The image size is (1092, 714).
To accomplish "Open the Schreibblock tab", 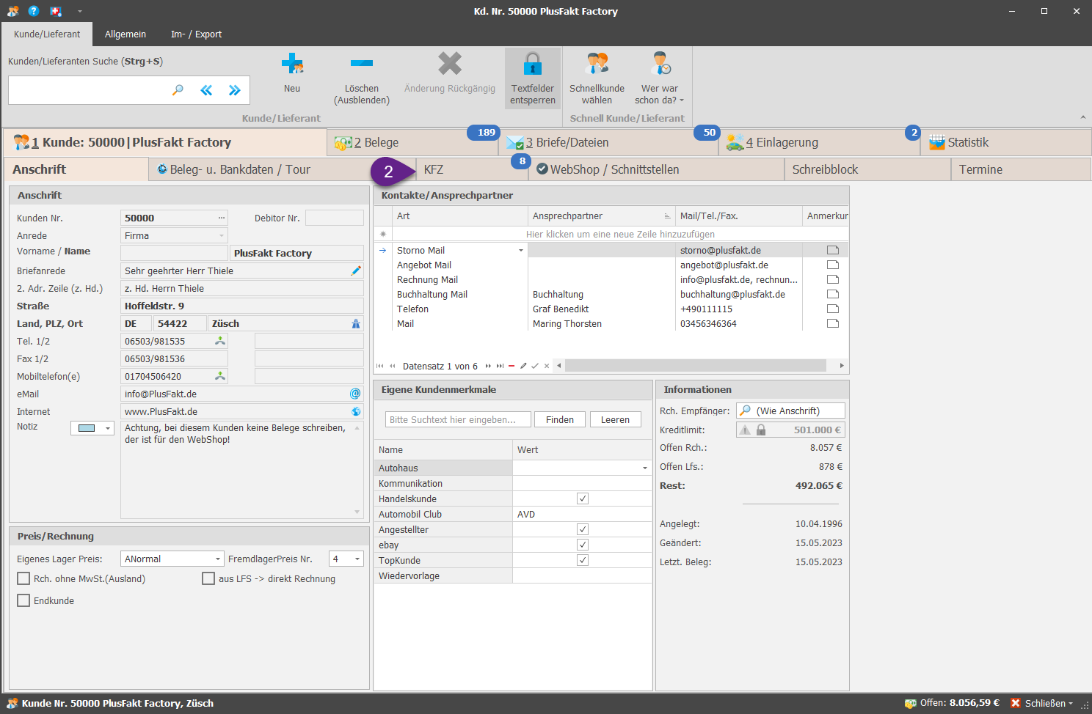I will (x=867, y=169).
